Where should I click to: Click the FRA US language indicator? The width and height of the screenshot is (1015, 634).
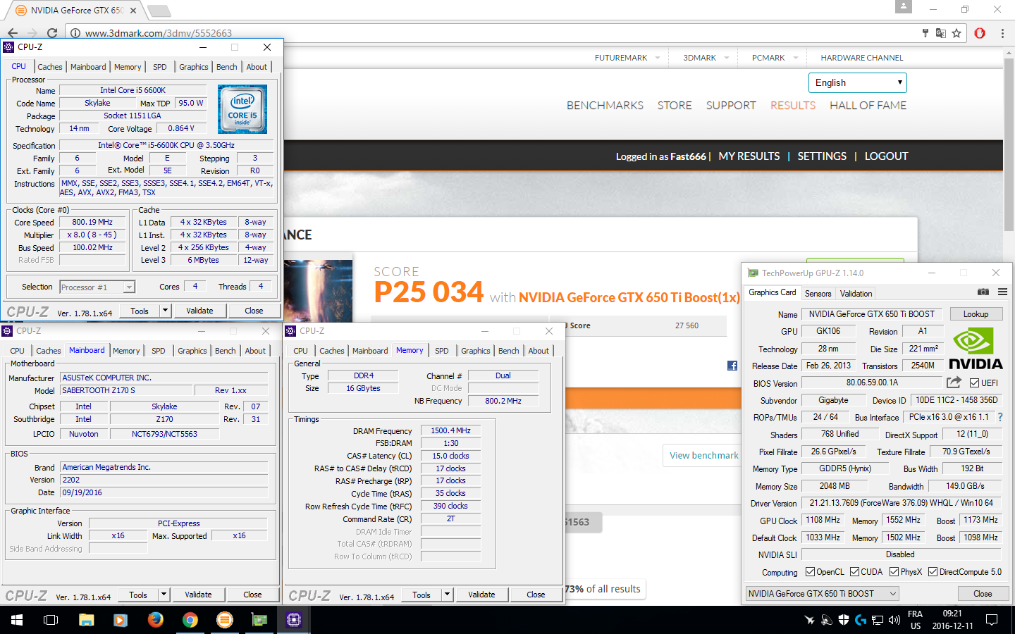(915, 620)
